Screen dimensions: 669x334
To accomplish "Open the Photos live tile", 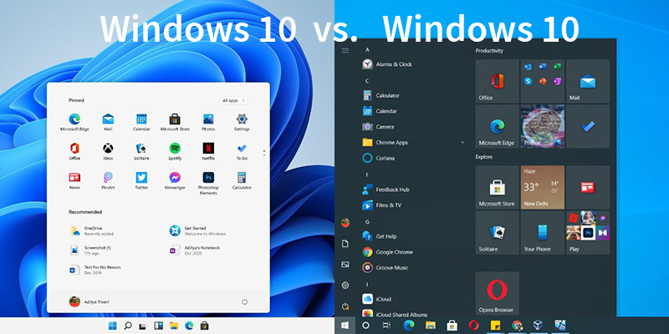I will pyautogui.click(x=542, y=127).
